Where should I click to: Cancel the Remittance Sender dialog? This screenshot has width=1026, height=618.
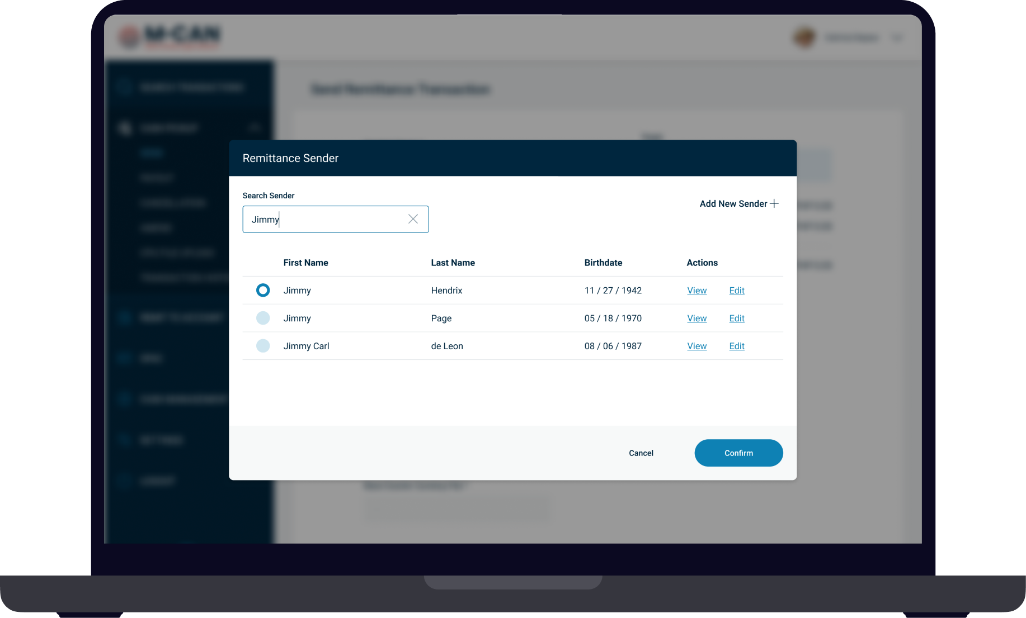click(641, 453)
